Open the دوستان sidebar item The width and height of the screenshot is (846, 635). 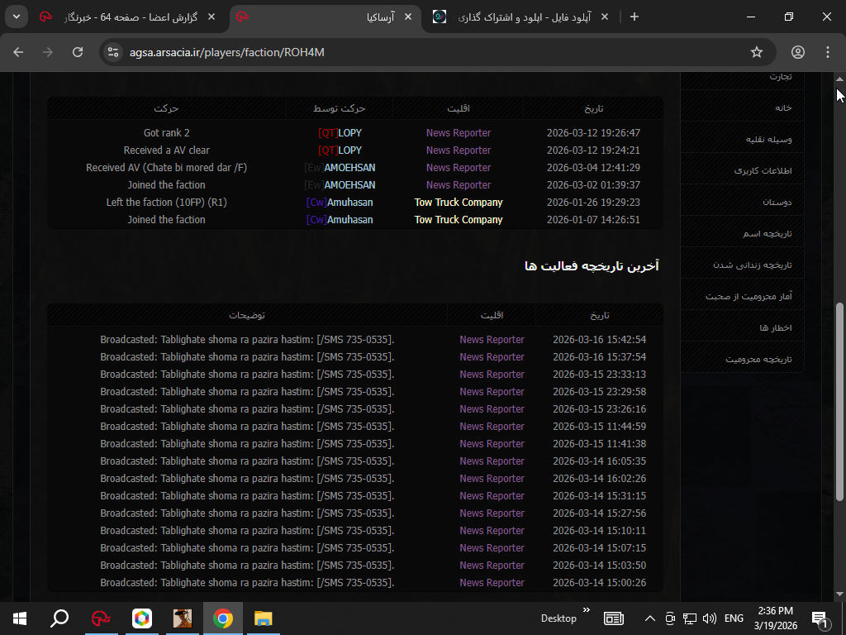743,202
